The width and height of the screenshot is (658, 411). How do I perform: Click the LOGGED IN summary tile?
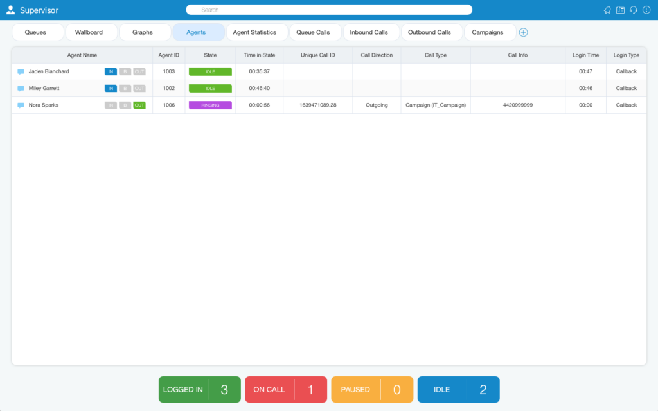pos(200,390)
